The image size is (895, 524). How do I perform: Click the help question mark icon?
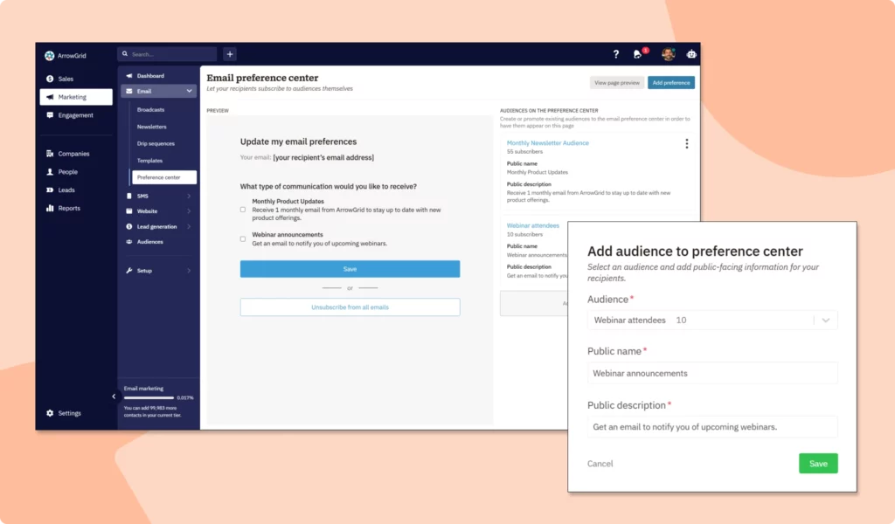point(615,54)
